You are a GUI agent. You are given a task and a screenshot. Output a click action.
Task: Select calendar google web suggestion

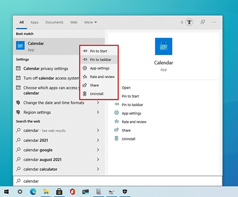pyautogui.click(x=38, y=150)
